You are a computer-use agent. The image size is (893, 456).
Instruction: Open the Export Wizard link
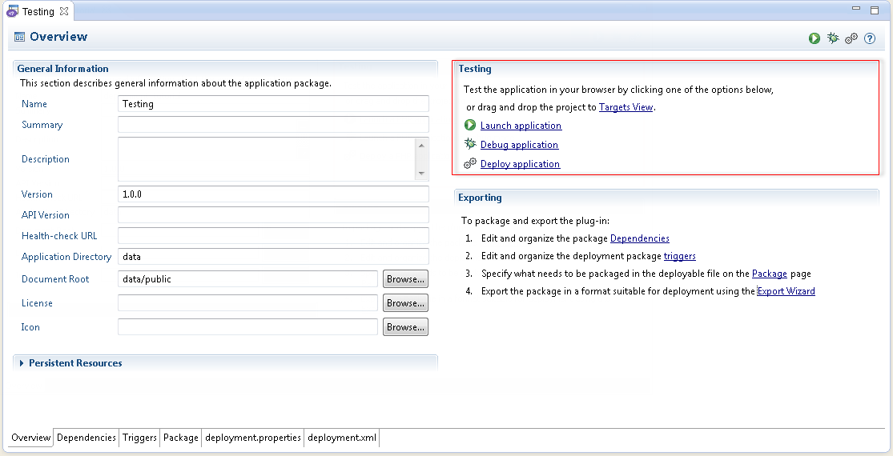tap(786, 291)
